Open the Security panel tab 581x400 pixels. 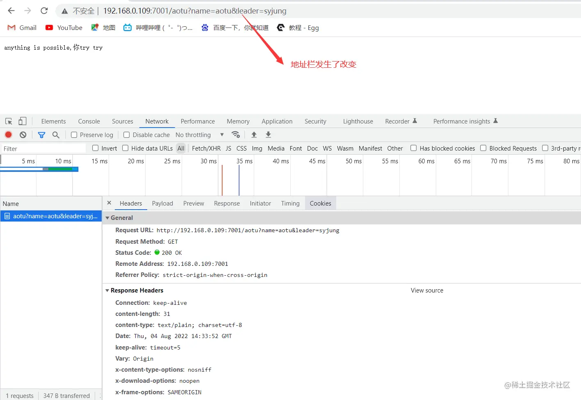click(315, 121)
